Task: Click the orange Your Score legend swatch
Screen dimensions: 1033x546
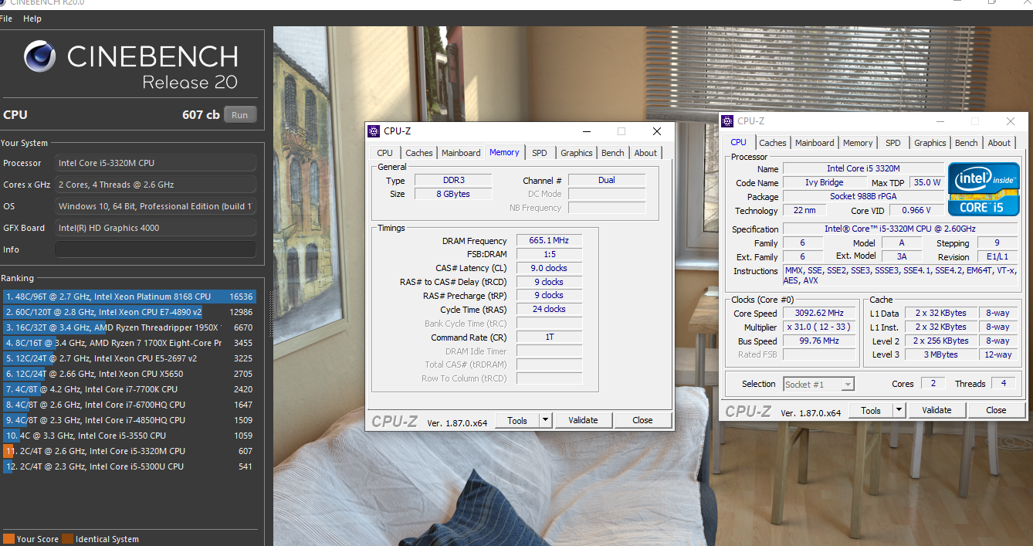Action: 8,539
